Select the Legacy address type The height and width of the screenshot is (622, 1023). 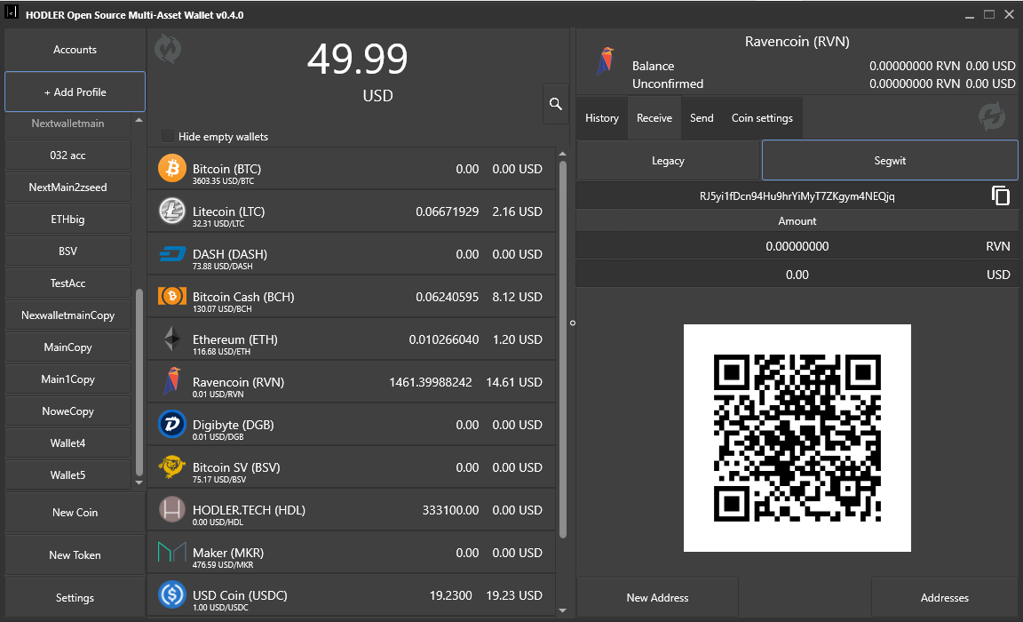[668, 161]
